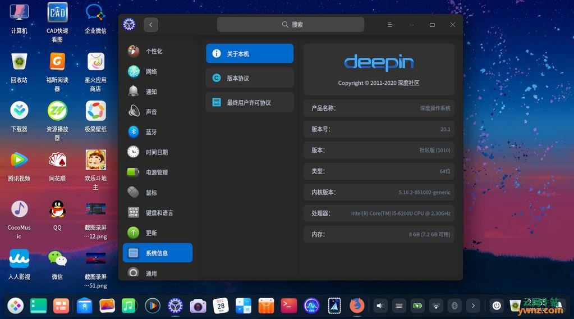Open 通用 general settings
The width and height of the screenshot is (574, 319).
pos(158,273)
